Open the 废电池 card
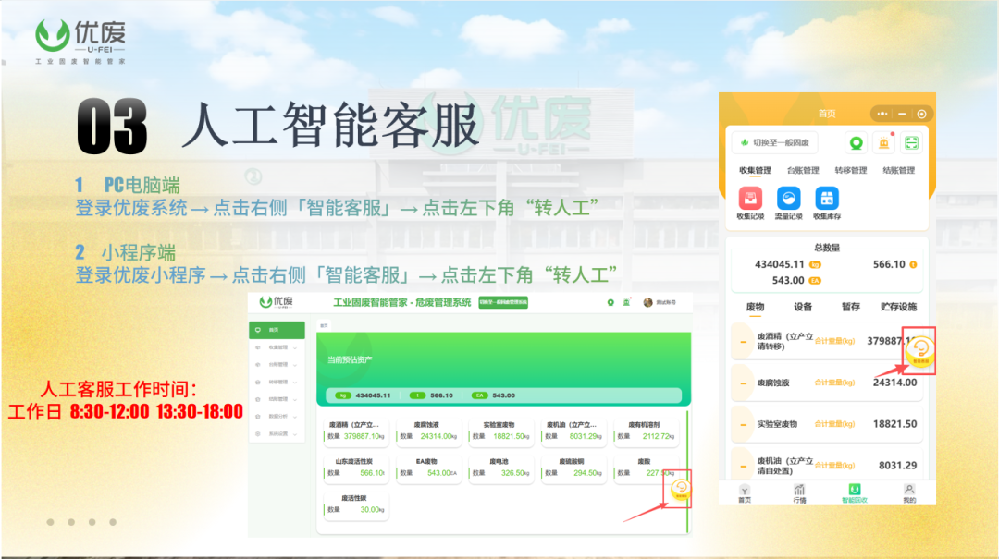The image size is (999, 559). click(500, 468)
